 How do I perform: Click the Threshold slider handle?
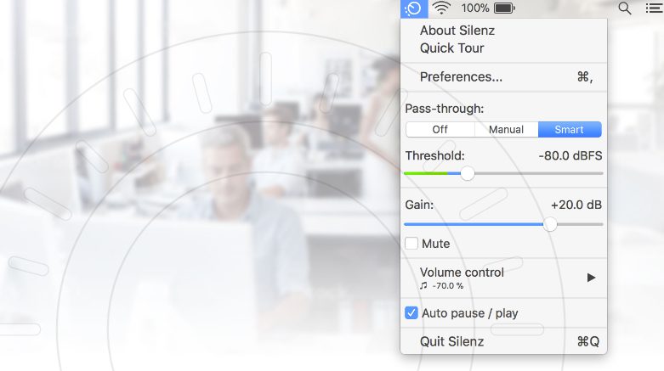click(467, 173)
